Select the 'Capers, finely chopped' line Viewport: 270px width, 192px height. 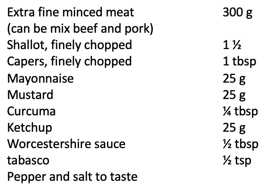tap(69, 62)
